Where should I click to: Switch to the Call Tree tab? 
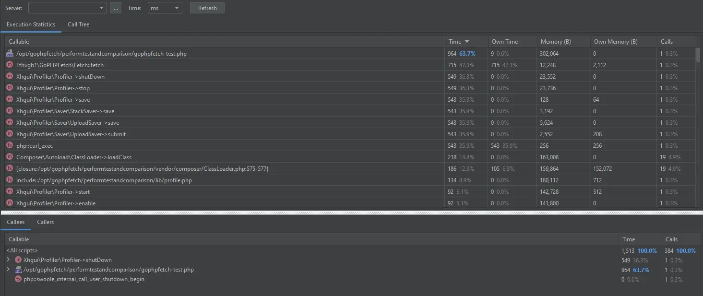(x=78, y=24)
